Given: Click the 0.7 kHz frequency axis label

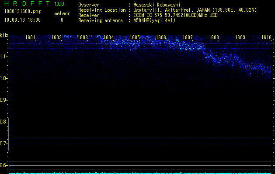Looking at the screenshot, I should pos(3,144).
